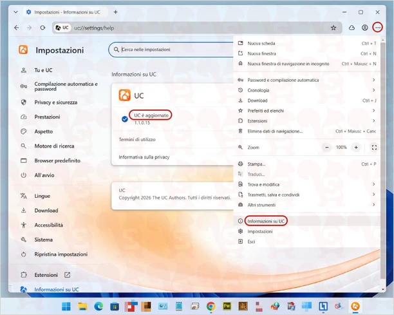Viewport: 394px width, 315px height.
Task: Choose Esci from menu
Action: (306, 242)
